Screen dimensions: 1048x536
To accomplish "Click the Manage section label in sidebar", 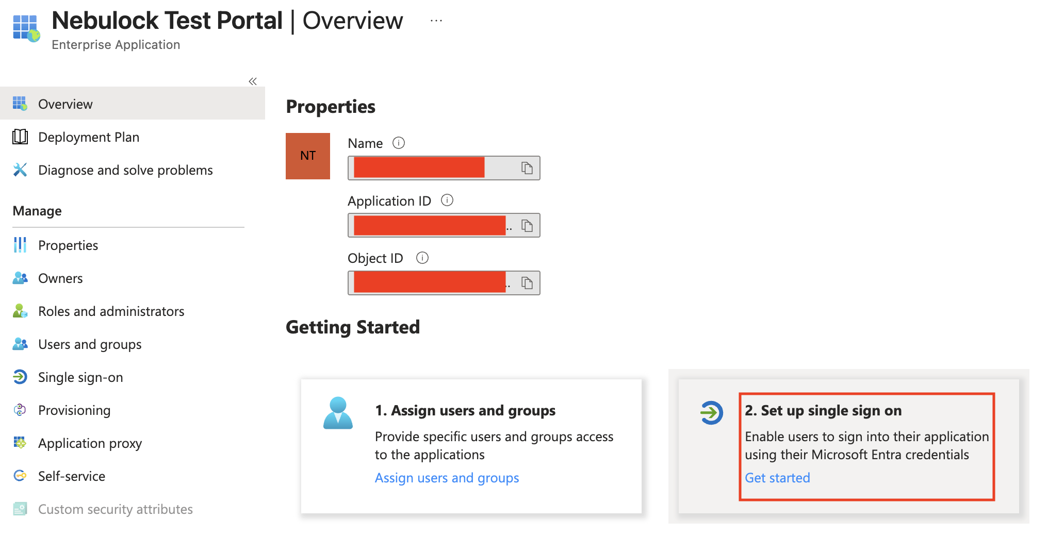I will (x=37, y=211).
